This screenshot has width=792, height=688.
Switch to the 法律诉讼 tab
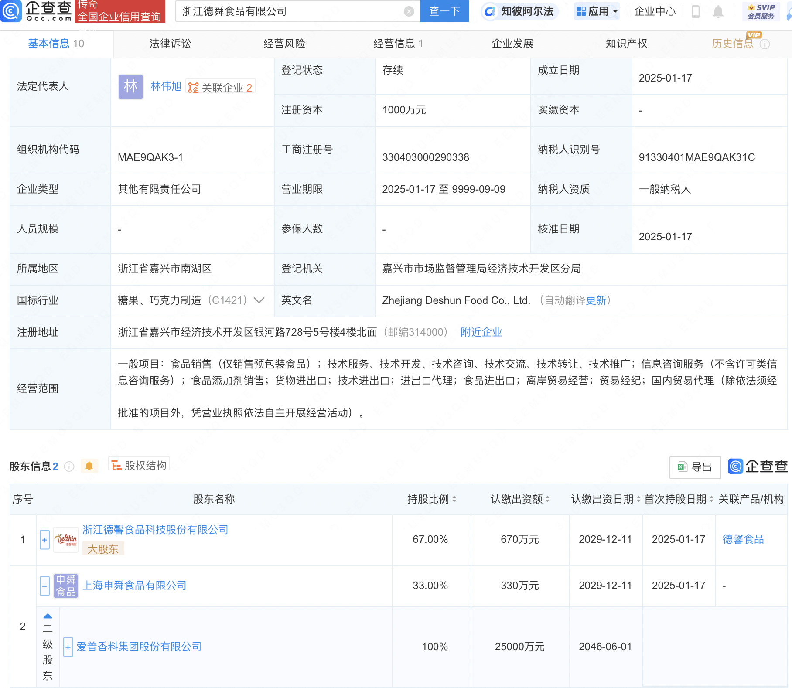point(170,44)
